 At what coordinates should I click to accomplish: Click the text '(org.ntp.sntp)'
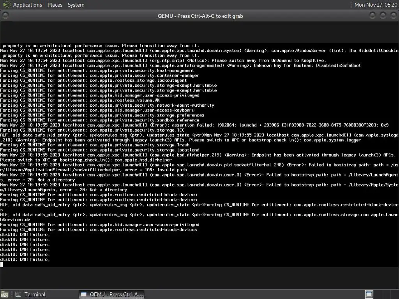[x=167, y=60]
